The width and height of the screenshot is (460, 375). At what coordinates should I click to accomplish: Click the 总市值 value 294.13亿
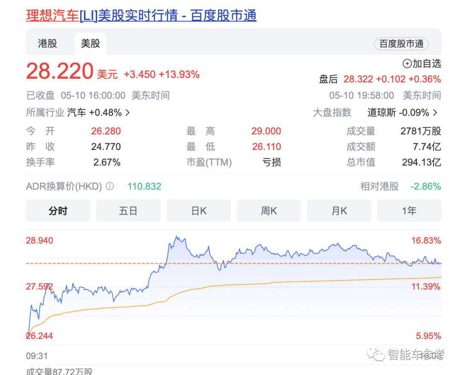coord(422,162)
